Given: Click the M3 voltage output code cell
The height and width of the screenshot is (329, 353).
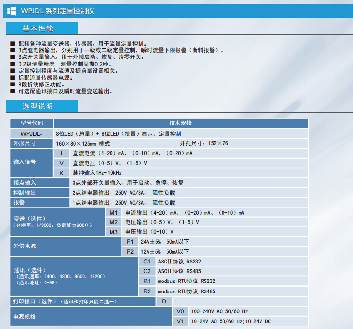Looking at the screenshot, I should click(x=113, y=232).
